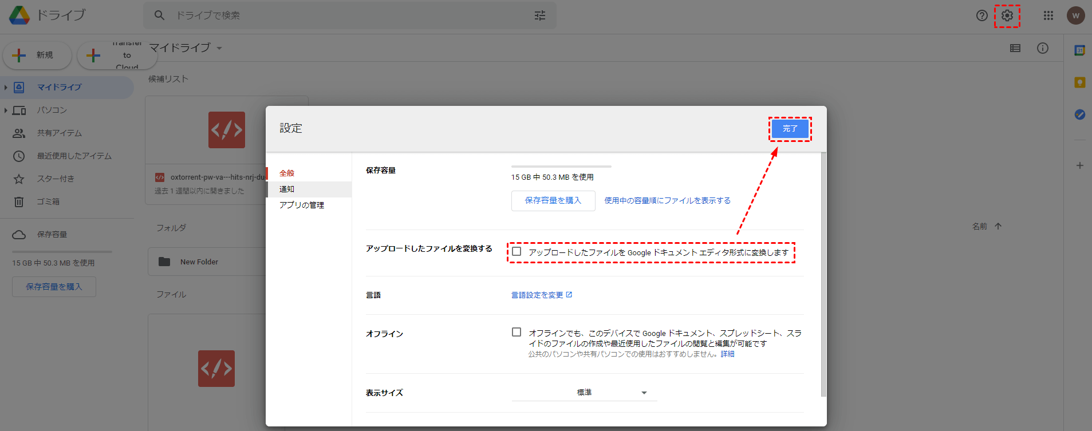Screen dimensions: 1092x431
Task: Click the ドライブで検索 search field
Action: pyautogui.click(x=344, y=15)
